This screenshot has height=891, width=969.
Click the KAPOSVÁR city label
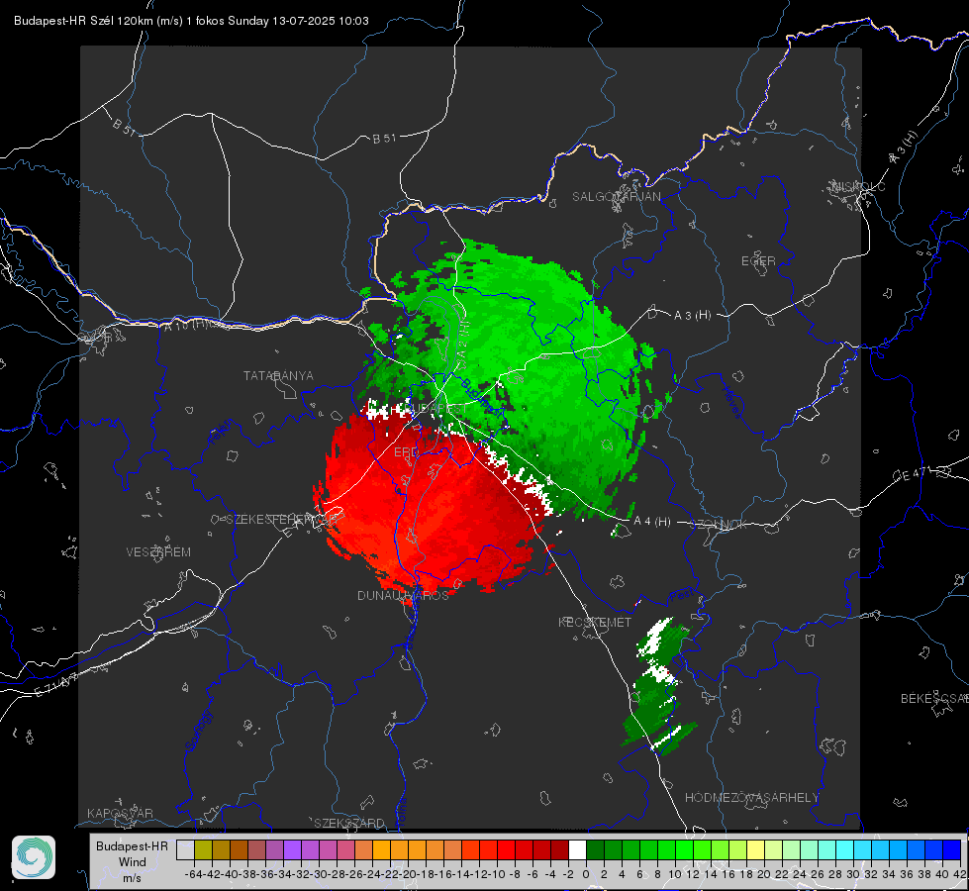pyautogui.click(x=120, y=813)
